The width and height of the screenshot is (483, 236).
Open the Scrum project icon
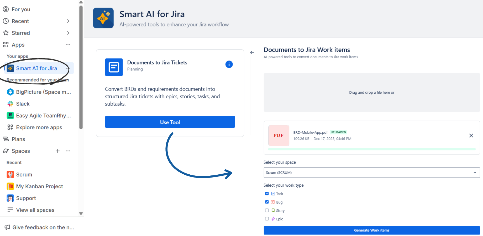tap(10, 174)
